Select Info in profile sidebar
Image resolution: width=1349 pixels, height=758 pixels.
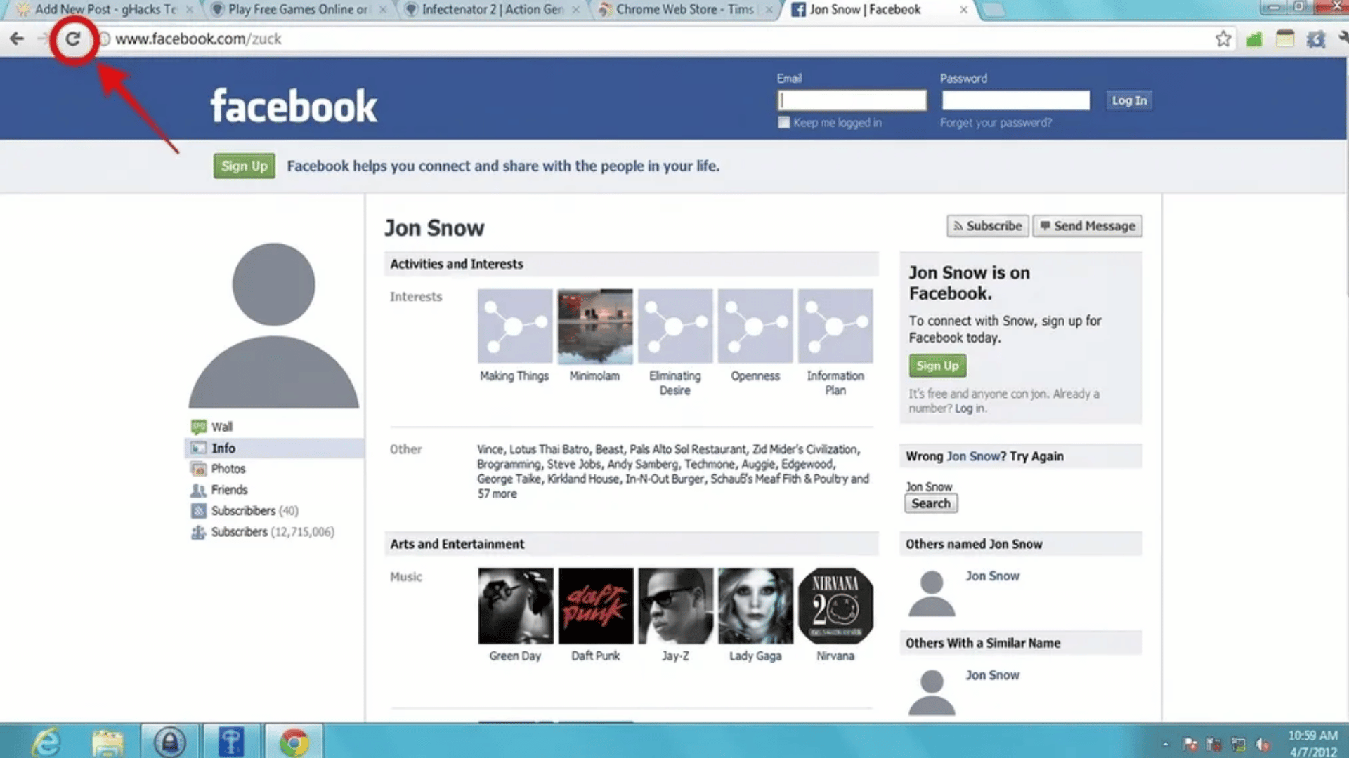(x=274, y=448)
